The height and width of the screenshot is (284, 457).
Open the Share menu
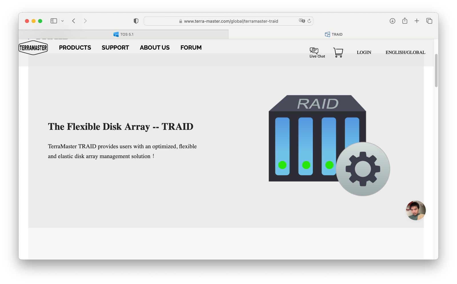click(x=405, y=21)
